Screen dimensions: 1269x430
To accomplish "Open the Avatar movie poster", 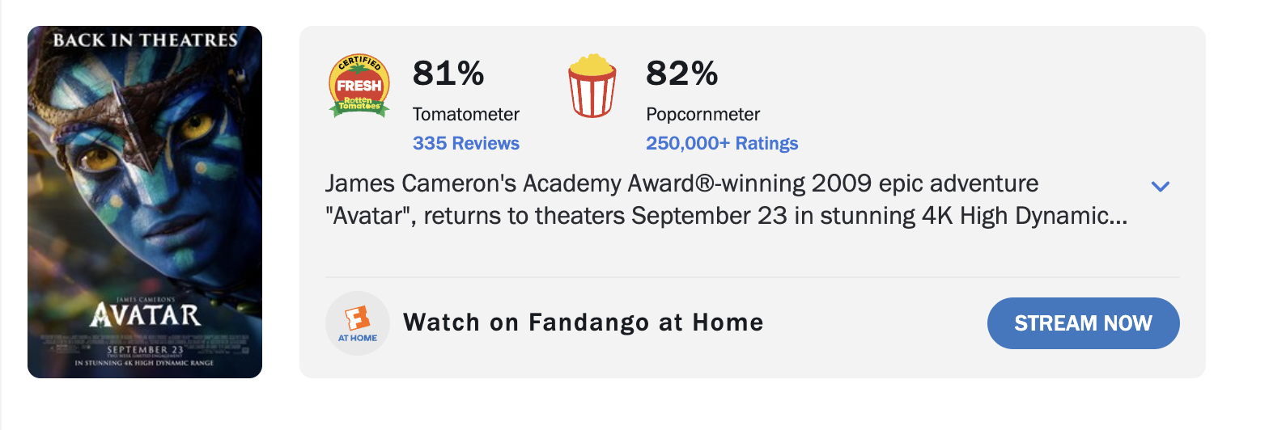I will (145, 202).
